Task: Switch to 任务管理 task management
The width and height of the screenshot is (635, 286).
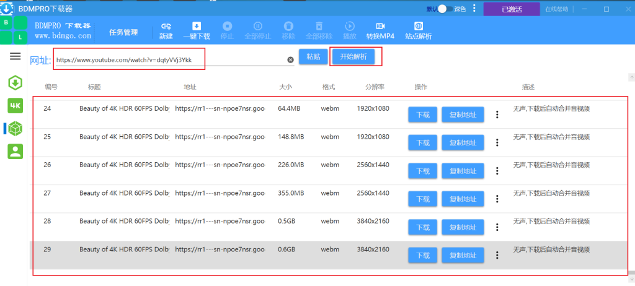Action: click(x=123, y=32)
